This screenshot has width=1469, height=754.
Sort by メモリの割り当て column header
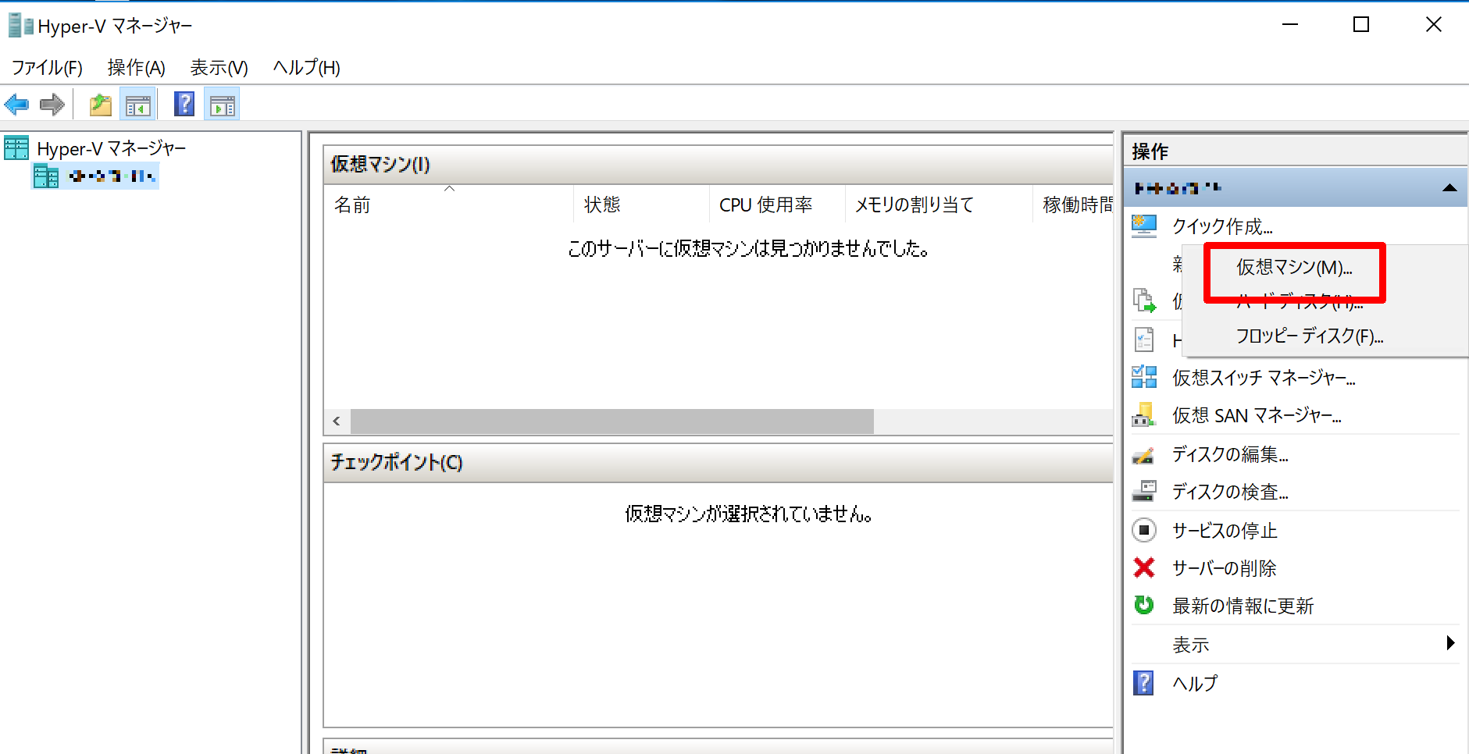coord(939,205)
